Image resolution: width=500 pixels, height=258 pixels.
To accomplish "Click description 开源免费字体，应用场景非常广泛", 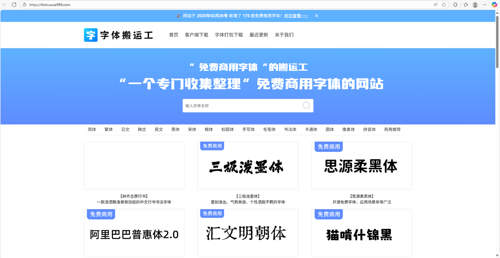I will pos(361,202).
